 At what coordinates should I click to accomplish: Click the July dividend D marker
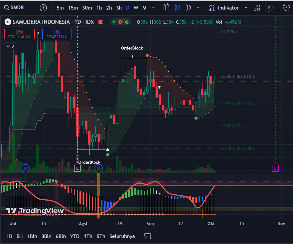25,168
